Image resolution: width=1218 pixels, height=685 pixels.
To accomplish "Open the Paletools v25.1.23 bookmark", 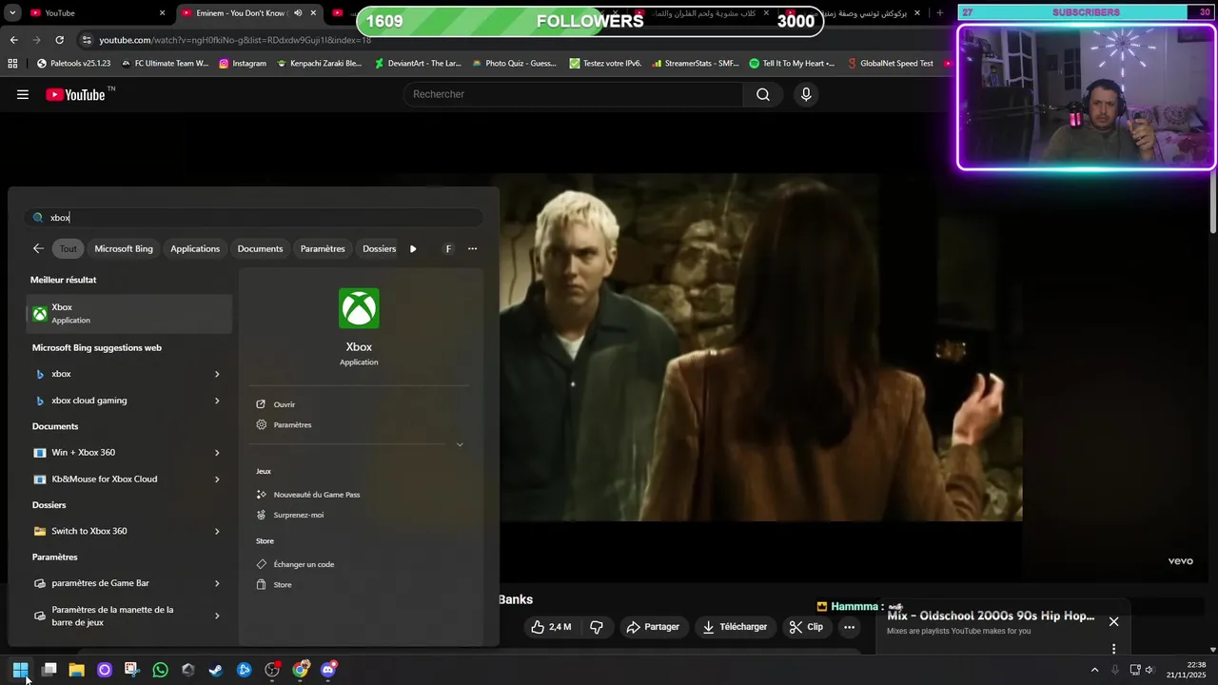I will (73, 64).
